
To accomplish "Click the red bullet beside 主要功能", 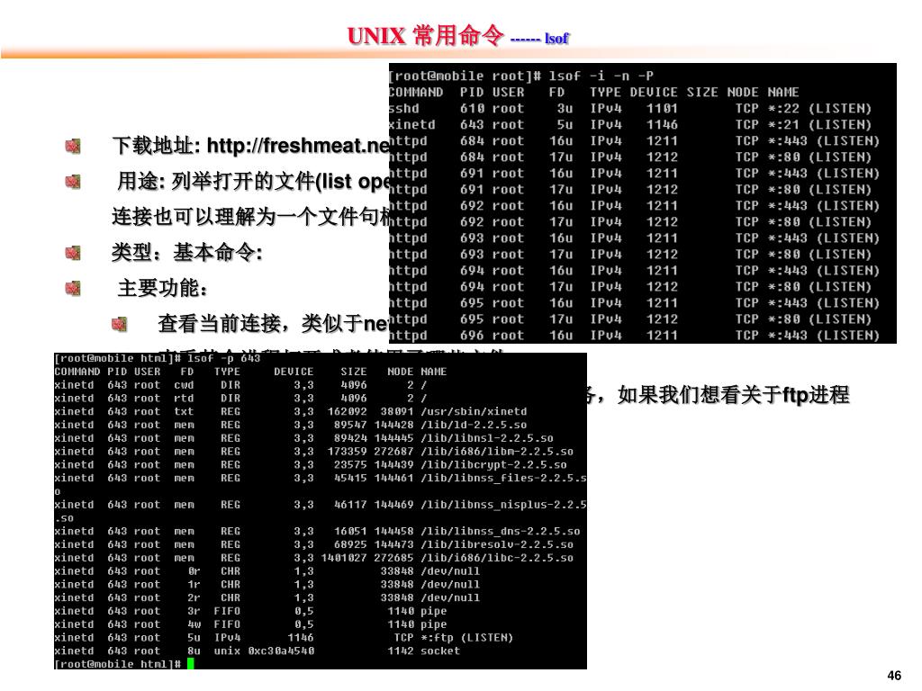I will coord(73,289).
